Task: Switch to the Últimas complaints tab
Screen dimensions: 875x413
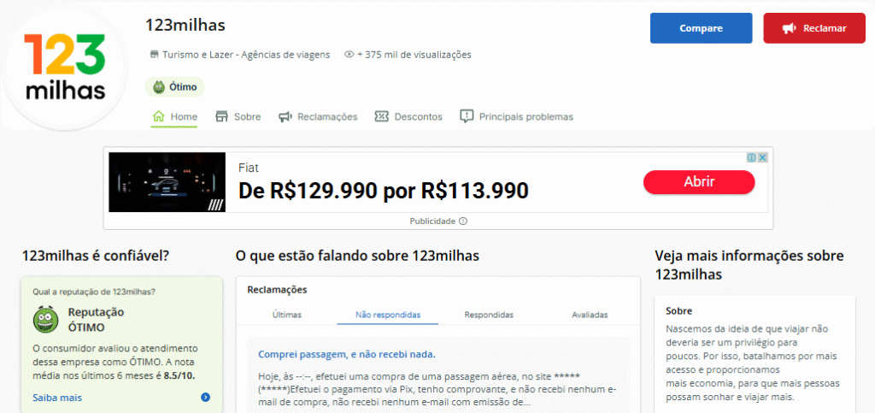Action: pos(287,315)
